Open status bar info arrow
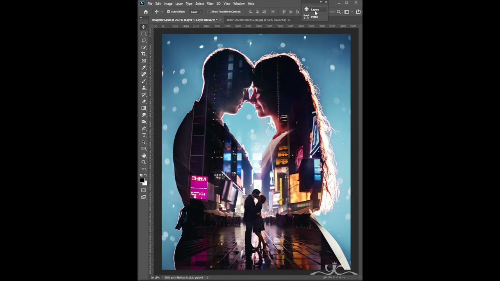This screenshot has height=281, width=500. pyautogui.click(x=207, y=277)
